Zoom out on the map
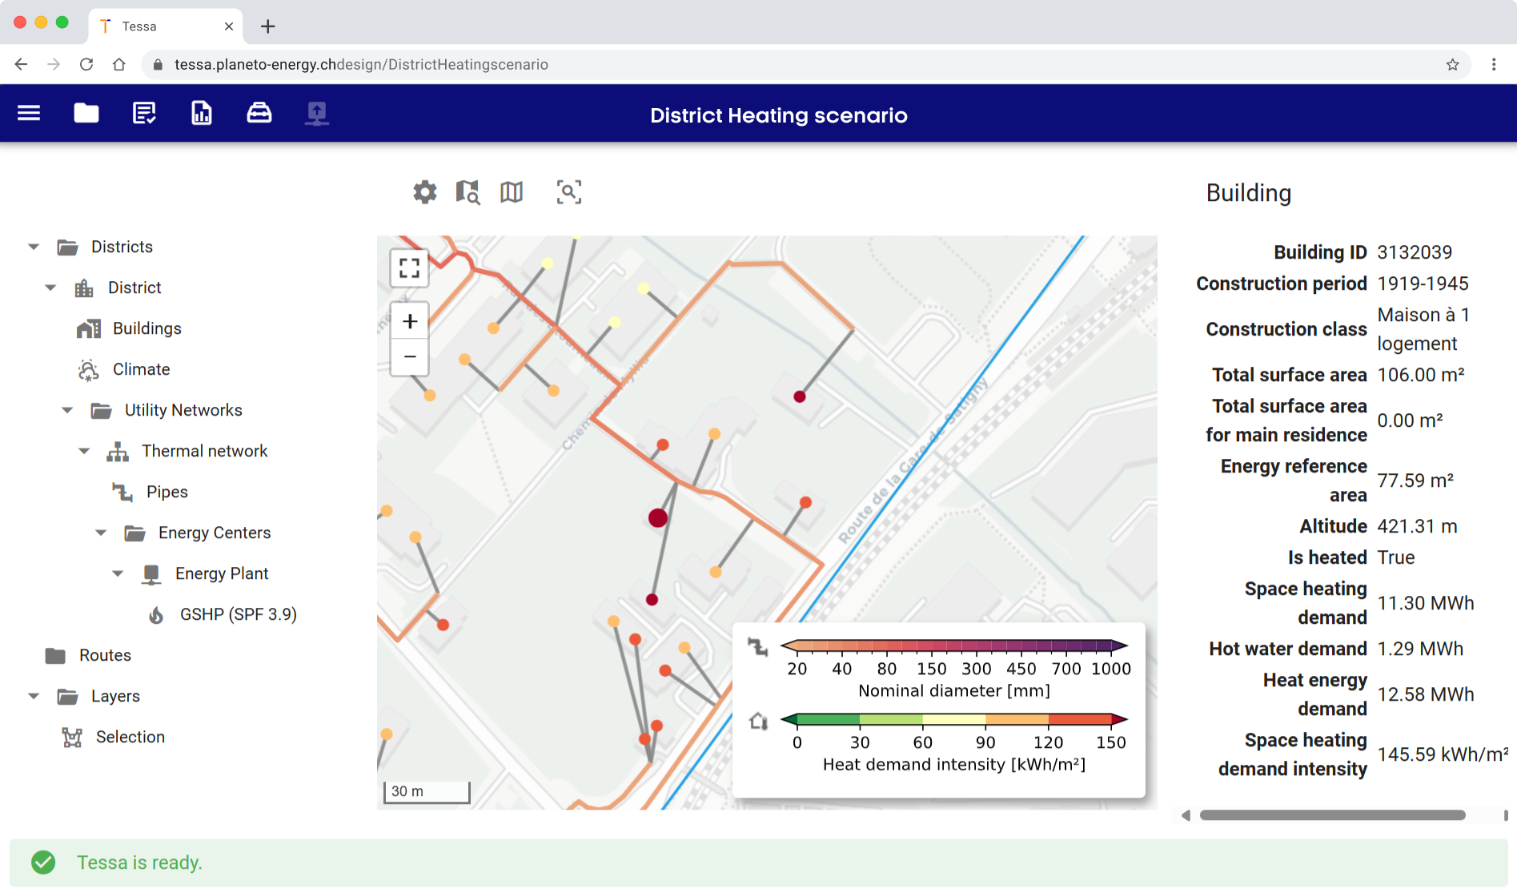1517x893 pixels. pos(410,357)
